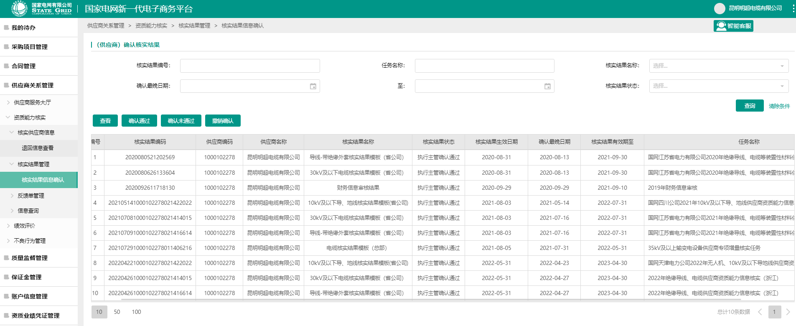Screen dimensions: 796x326
Task: Go to next page using right arrow
Action: pos(788,312)
